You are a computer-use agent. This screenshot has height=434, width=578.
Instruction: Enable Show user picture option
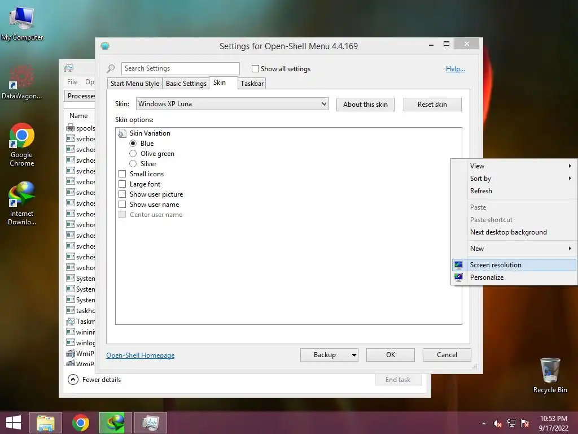click(122, 194)
